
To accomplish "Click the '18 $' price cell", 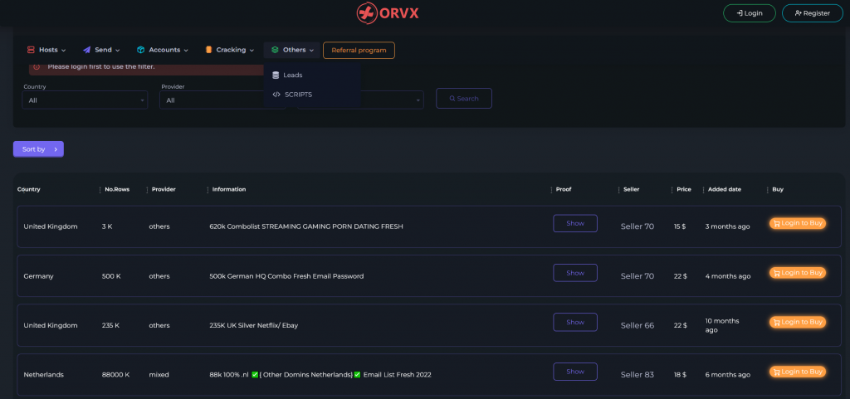I will coord(681,375).
